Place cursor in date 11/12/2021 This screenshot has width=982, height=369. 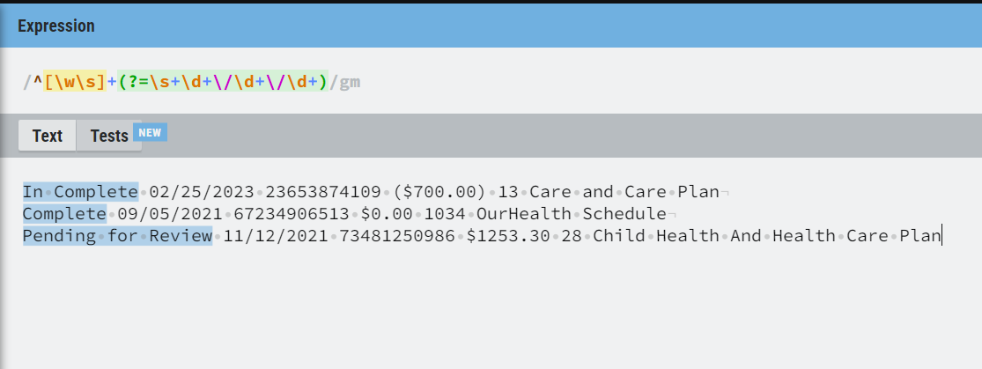pos(276,235)
